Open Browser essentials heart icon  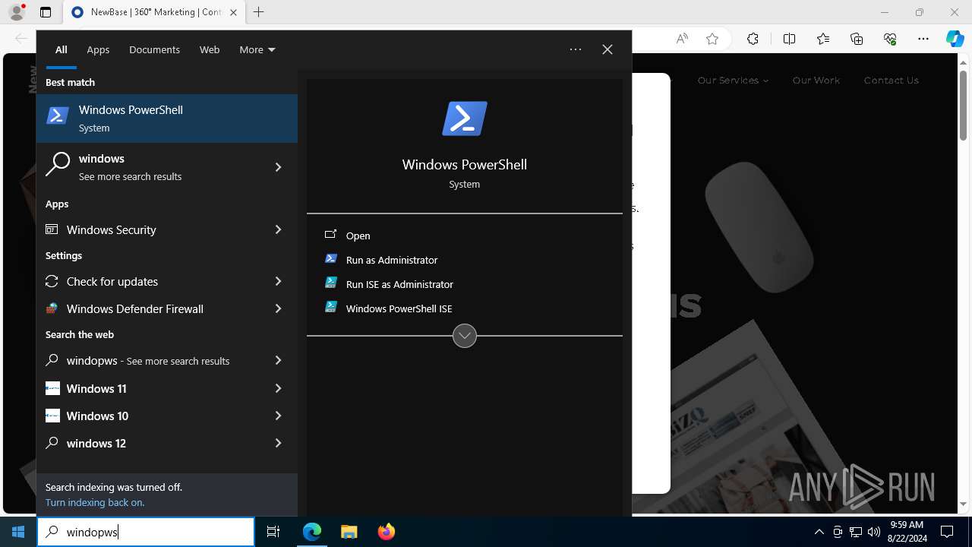click(x=890, y=39)
